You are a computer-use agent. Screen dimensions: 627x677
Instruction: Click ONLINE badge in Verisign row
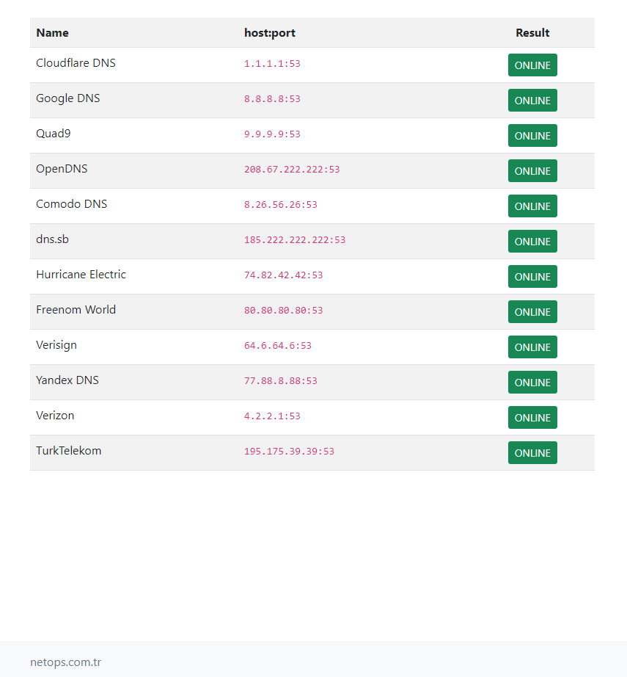(532, 347)
